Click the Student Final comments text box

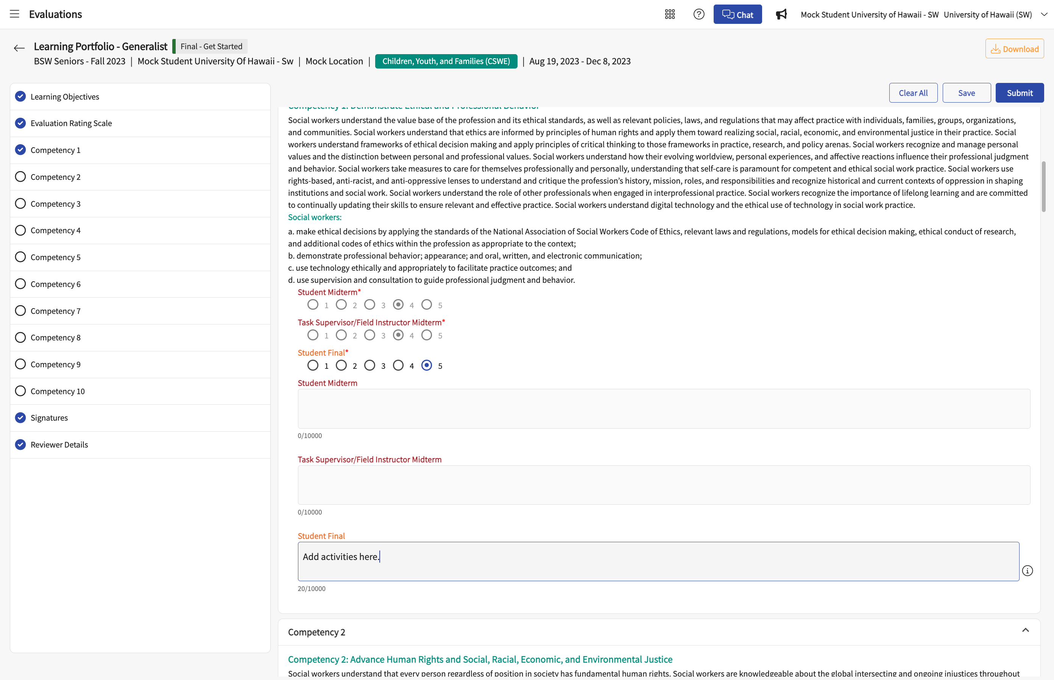pos(658,561)
